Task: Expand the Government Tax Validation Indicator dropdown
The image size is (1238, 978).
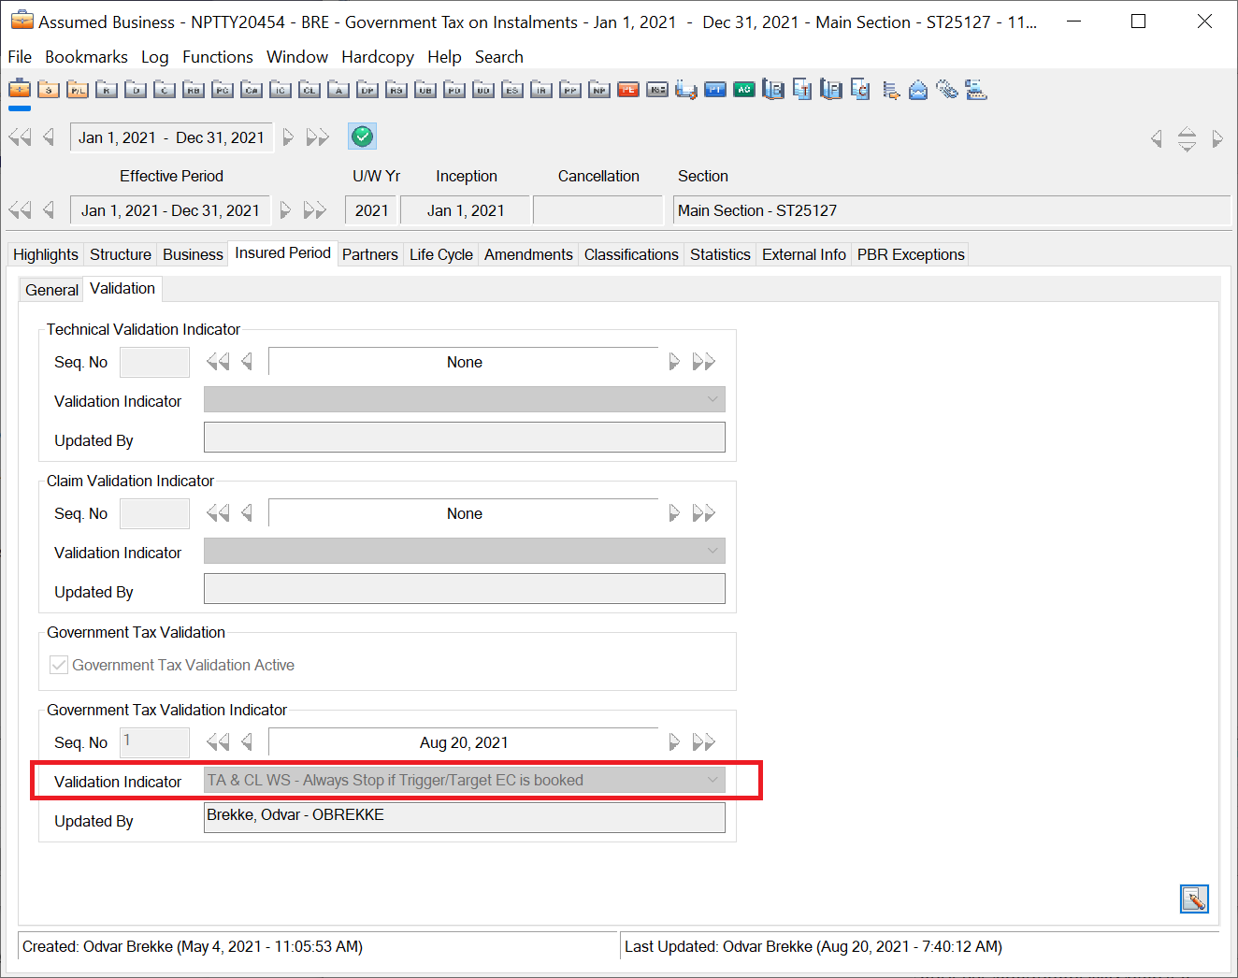Action: tap(713, 780)
